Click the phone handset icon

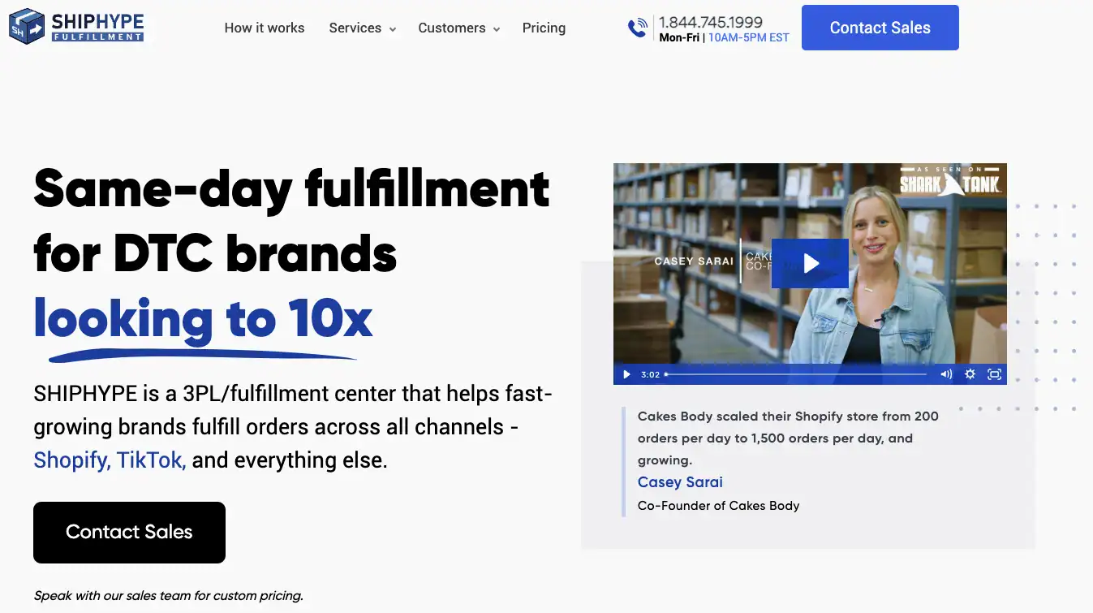click(x=638, y=28)
